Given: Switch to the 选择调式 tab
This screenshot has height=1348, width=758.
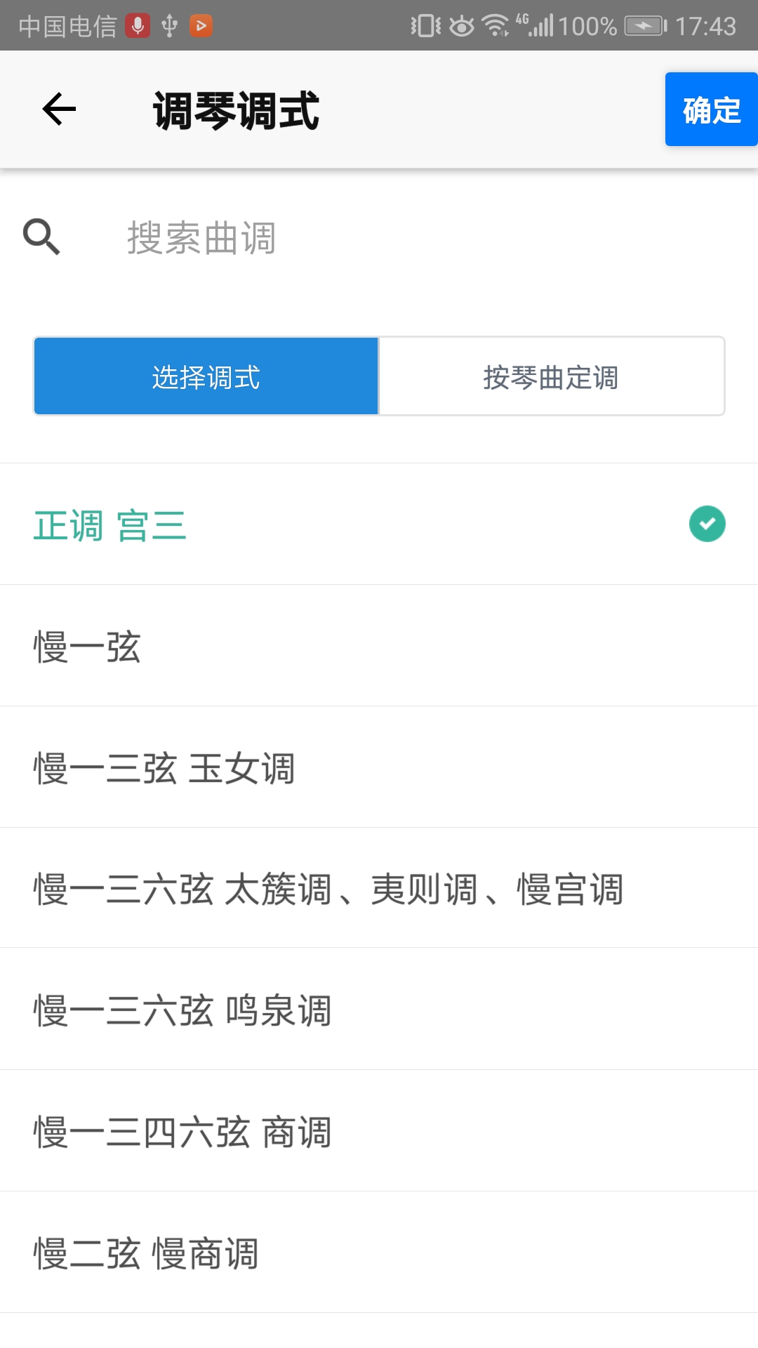Looking at the screenshot, I should pos(206,377).
